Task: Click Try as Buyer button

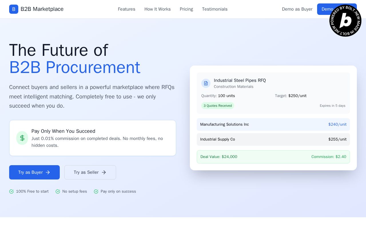Action: coord(34,172)
